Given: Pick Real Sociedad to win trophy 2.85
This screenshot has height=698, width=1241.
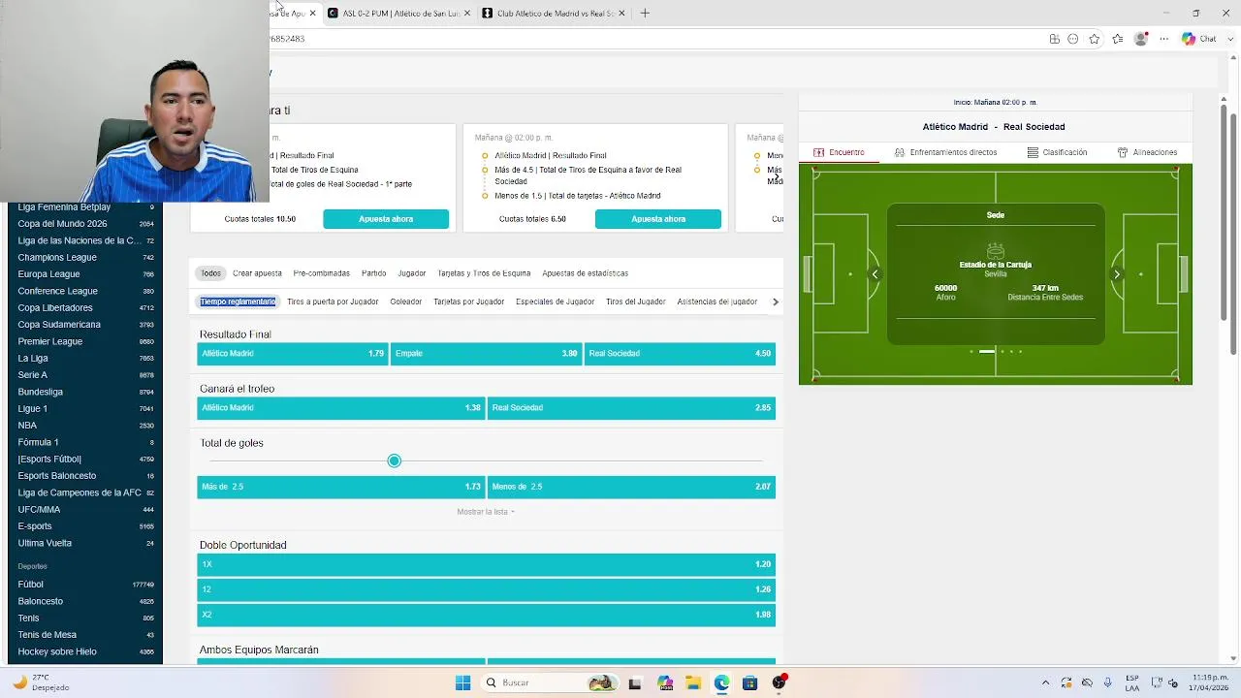Looking at the screenshot, I should [x=631, y=408].
